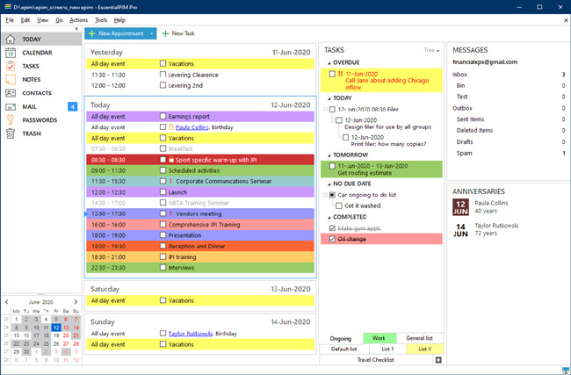Collapse the OVERDUE task group

(329, 63)
